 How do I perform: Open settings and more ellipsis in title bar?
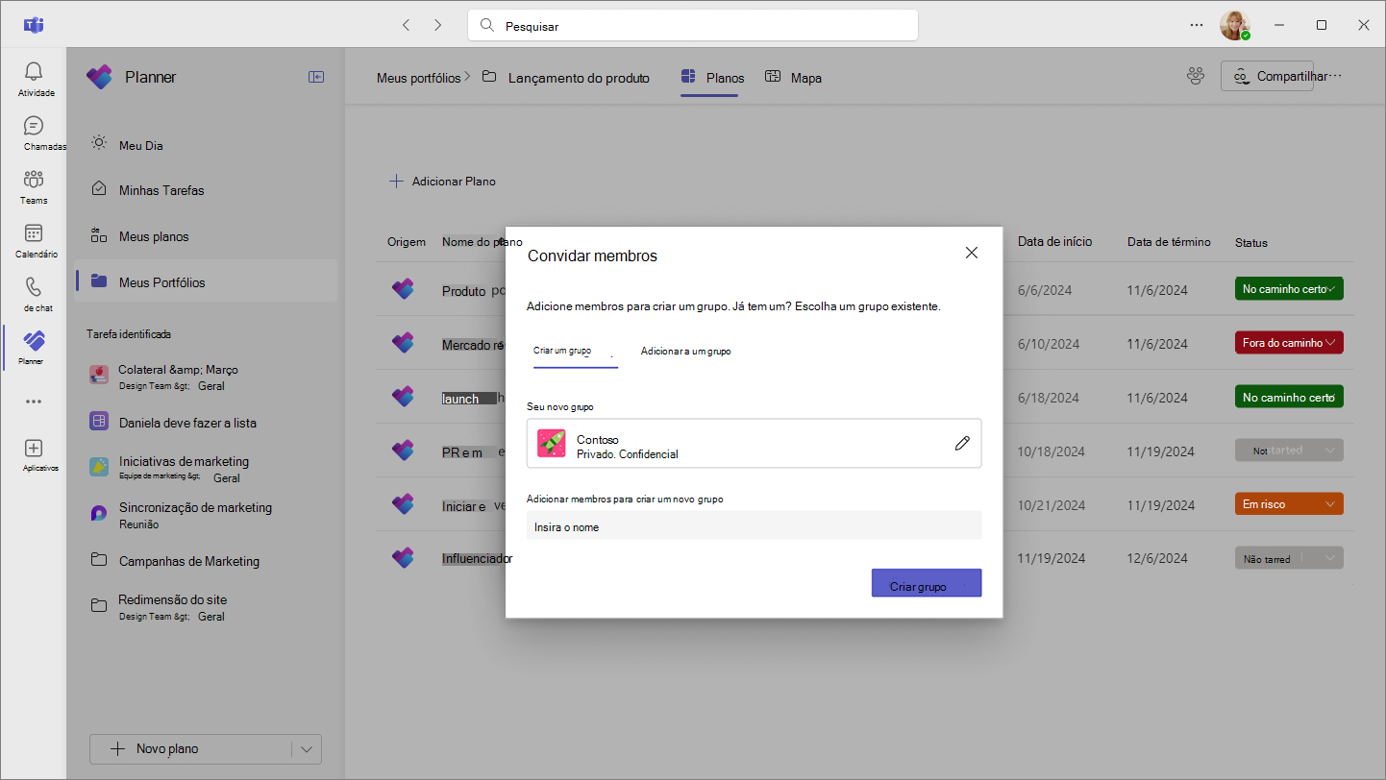coord(1197,25)
